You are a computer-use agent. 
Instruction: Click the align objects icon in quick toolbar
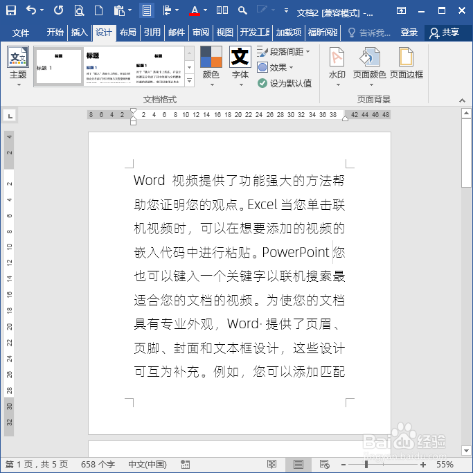coord(167,10)
